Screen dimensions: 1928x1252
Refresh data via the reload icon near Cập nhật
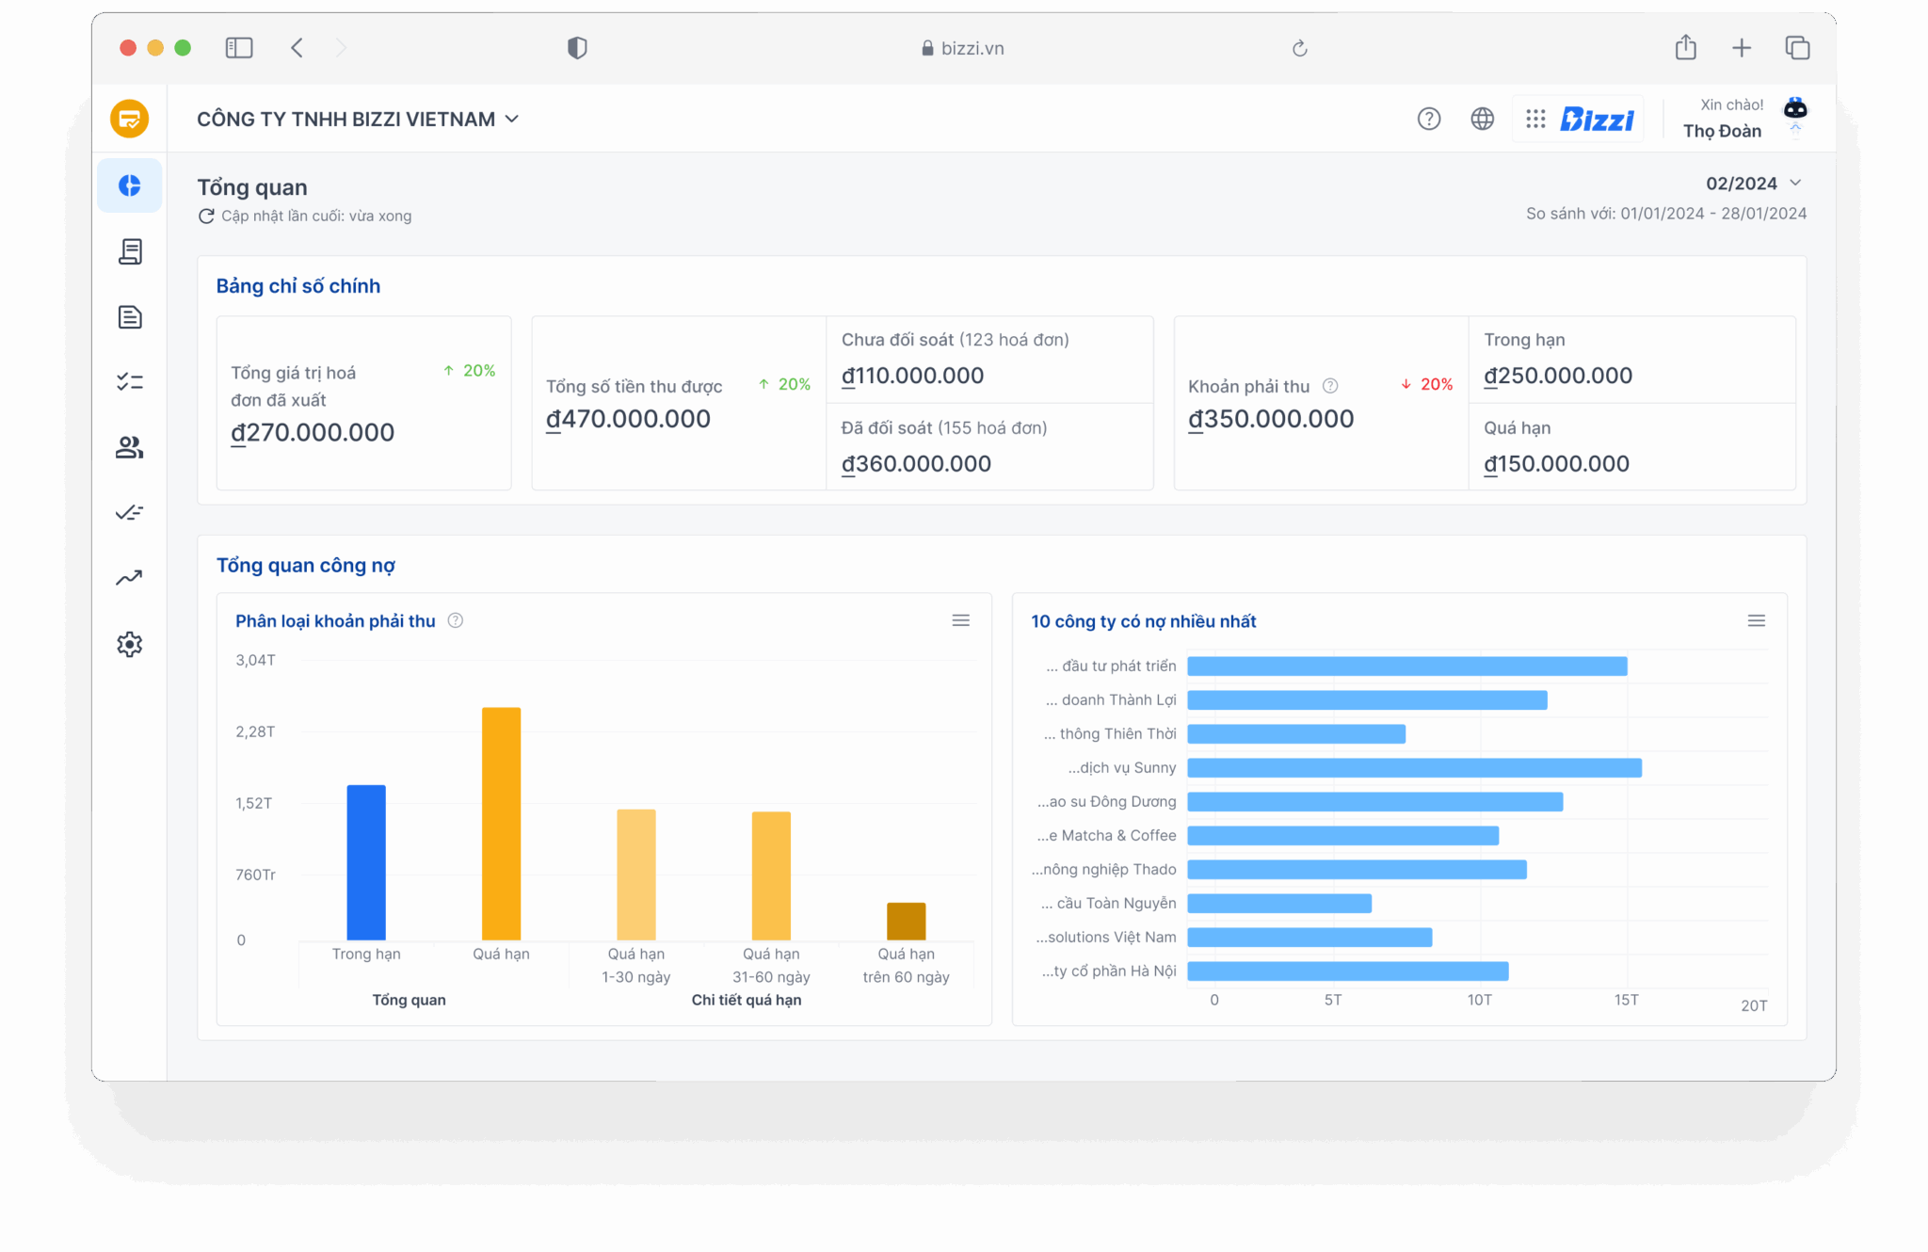[206, 216]
